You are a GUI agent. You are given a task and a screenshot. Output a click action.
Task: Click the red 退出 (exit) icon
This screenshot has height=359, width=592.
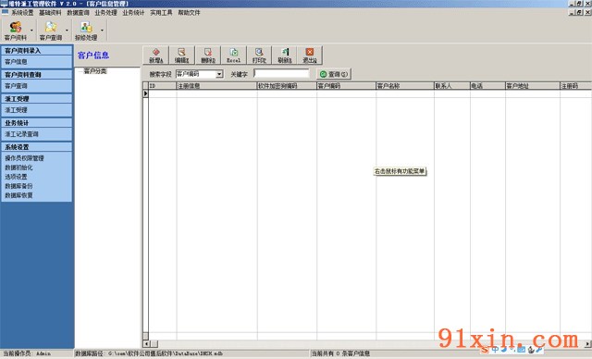click(x=310, y=56)
